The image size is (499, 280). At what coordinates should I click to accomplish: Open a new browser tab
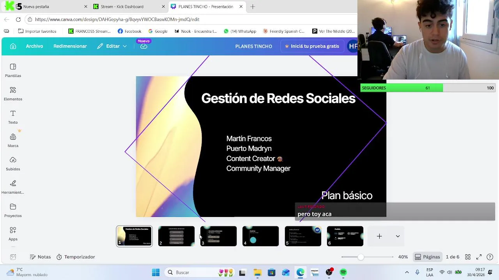coord(253,7)
